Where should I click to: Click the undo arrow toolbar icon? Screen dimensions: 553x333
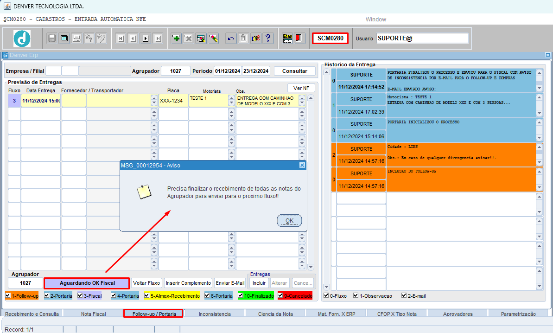click(x=230, y=38)
